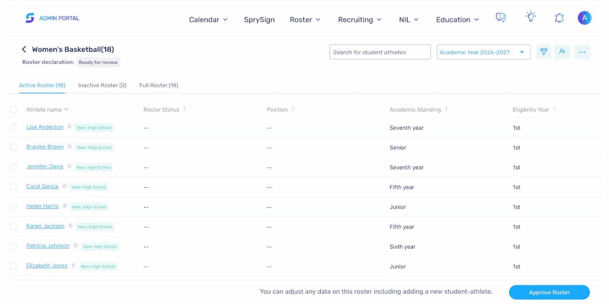609x304 pixels.
Task: Check Helen Harris row checkbox
Action: click(x=13, y=207)
